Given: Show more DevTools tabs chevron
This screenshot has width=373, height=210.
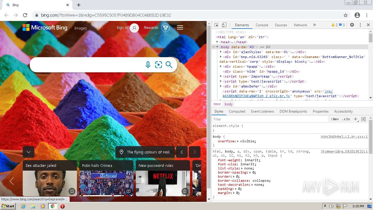Looking at the screenshot, I should [x=314, y=25].
